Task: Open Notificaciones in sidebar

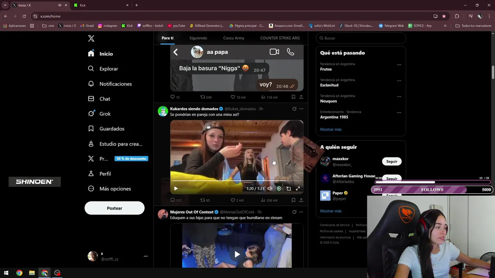Action: tap(110, 84)
